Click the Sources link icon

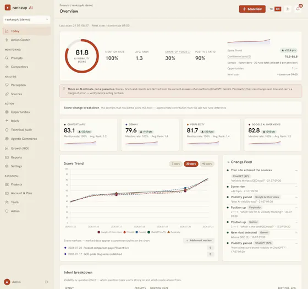[x=7, y=94]
